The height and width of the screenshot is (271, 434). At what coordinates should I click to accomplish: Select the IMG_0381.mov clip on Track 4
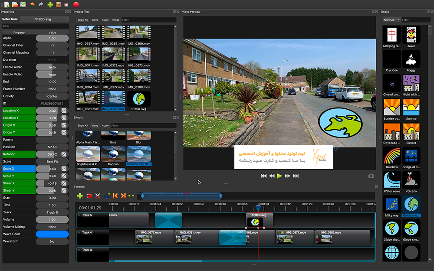click(x=194, y=238)
